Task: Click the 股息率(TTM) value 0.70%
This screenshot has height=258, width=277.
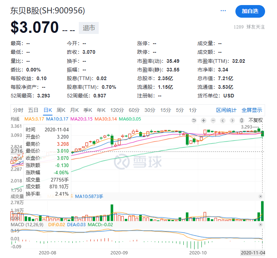Action: (109, 87)
